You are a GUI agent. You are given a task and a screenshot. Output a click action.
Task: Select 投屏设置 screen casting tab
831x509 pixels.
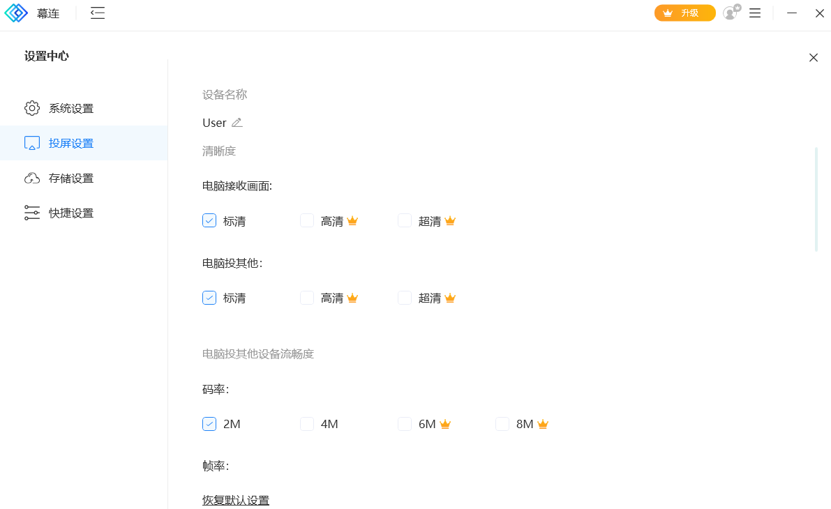click(x=84, y=143)
